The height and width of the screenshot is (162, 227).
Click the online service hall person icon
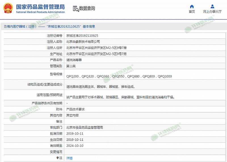tap(212, 6)
